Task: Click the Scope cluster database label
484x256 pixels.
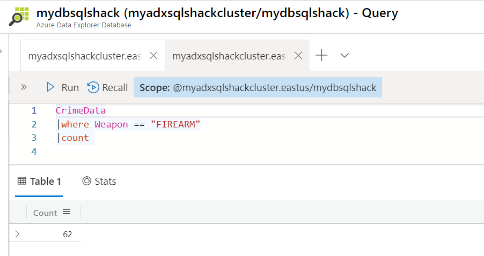Action: (x=258, y=87)
